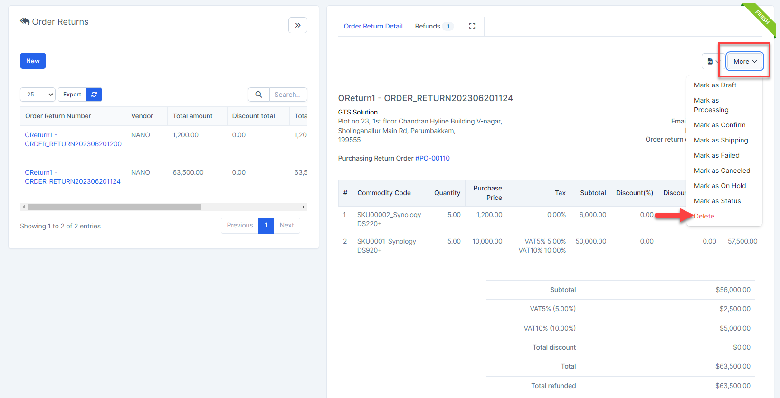The width and height of the screenshot is (780, 398).
Task: Toggle fullscreen view icon beside Refunds
Action: [x=472, y=26]
